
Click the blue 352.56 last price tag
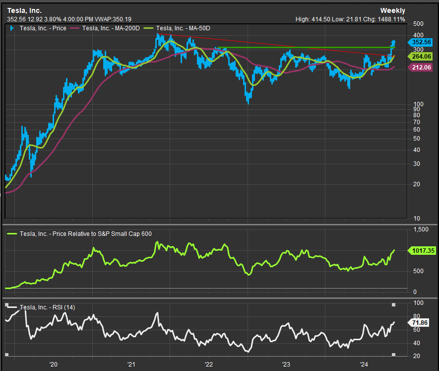tap(420, 42)
